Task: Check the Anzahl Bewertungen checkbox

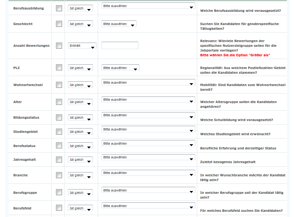Action: [59, 46]
